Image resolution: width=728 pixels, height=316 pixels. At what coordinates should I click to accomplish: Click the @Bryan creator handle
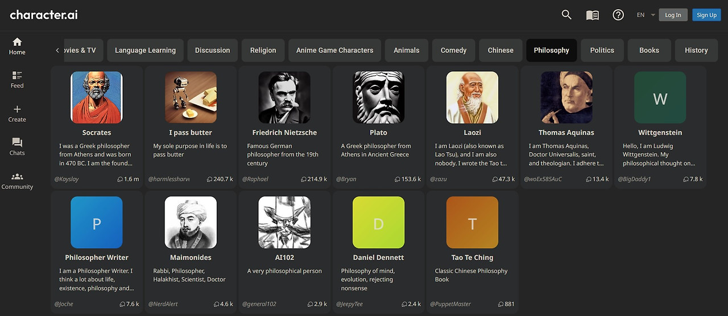[346, 179]
